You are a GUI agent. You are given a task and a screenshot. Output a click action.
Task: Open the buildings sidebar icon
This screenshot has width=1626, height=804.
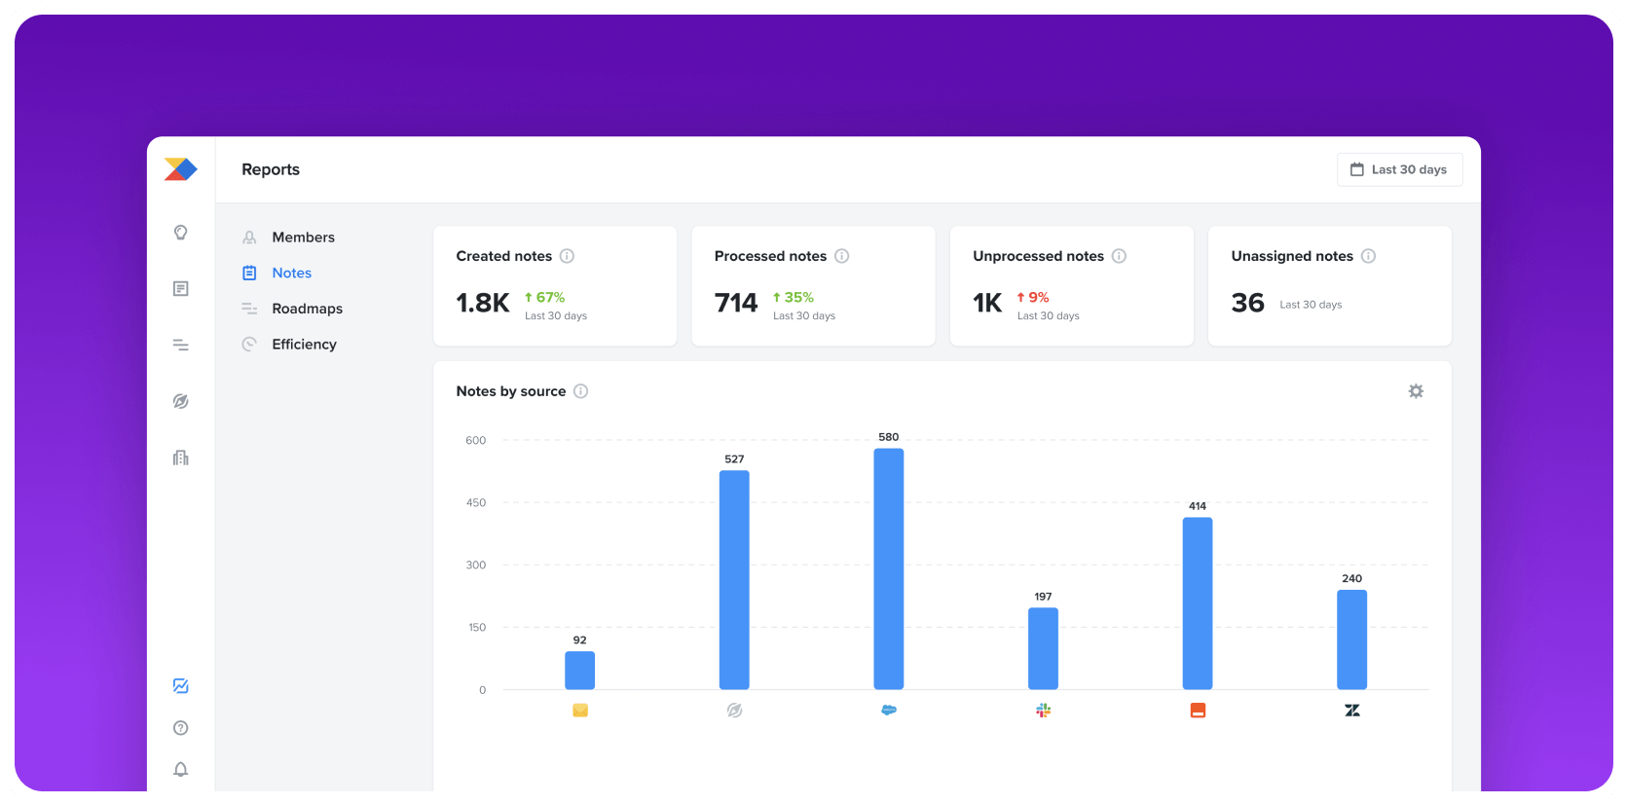point(180,457)
